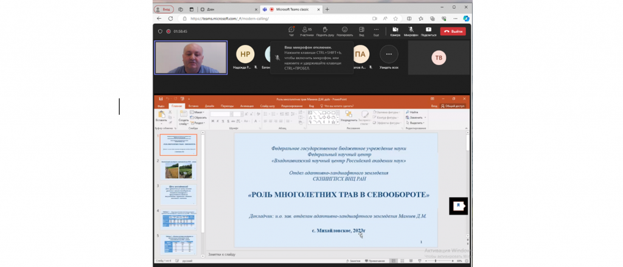
Task: Add this page to favorites (star)
Action: coord(395,19)
